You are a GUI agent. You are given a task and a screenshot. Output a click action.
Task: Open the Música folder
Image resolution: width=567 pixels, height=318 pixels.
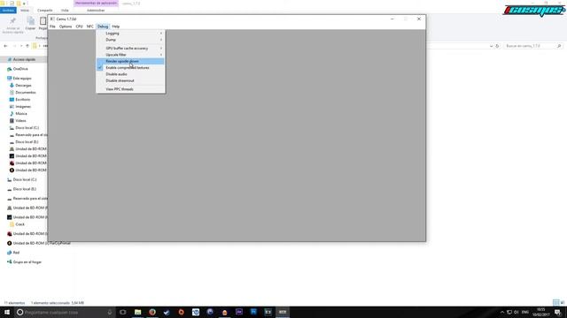pos(21,114)
